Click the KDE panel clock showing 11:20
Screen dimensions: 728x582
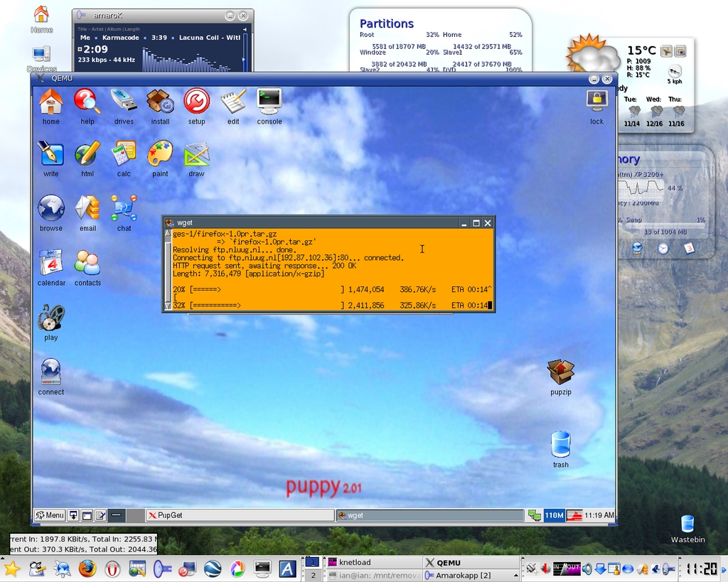(x=702, y=569)
